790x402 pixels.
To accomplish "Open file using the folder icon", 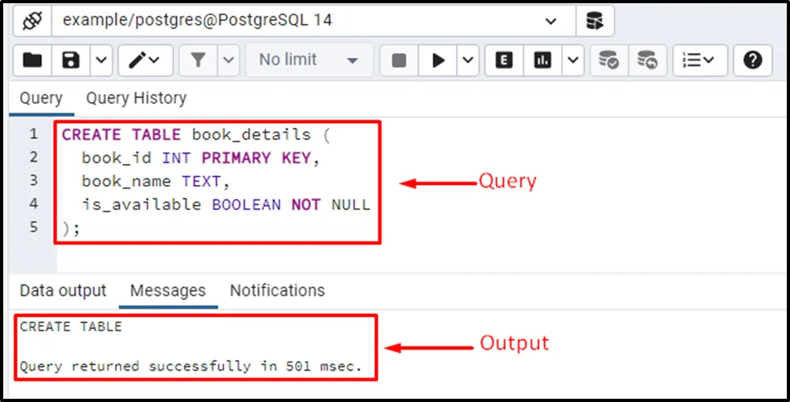I will coord(33,60).
